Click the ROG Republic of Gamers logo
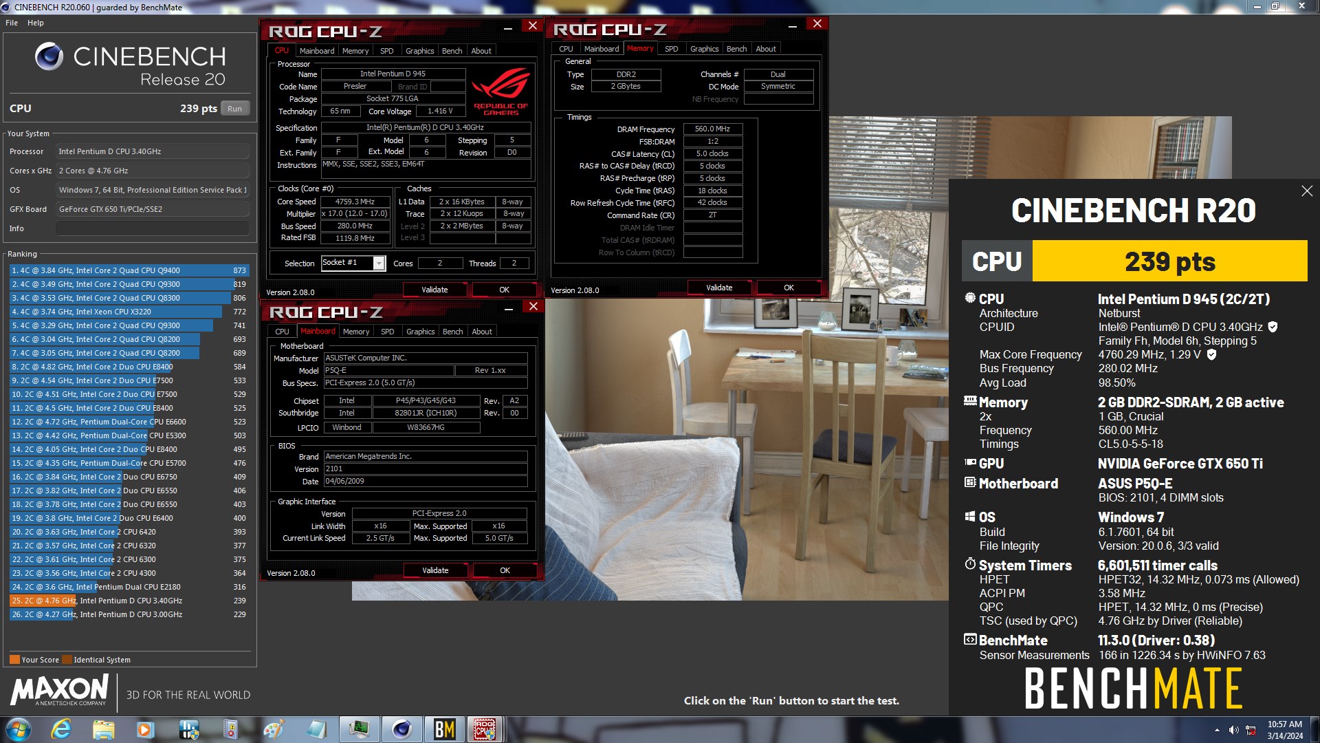The width and height of the screenshot is (1320, 743). [500, 91]
